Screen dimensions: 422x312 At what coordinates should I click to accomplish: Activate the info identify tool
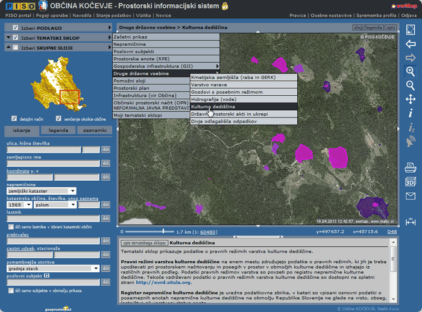[411, 113]
